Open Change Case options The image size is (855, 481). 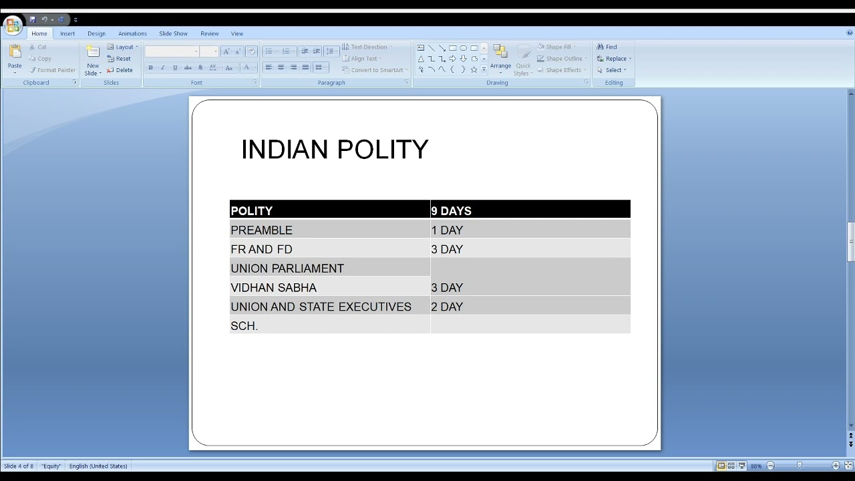tap(230, 67)
